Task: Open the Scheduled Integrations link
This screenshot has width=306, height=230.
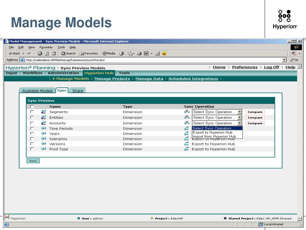Action: click(193, 79)
